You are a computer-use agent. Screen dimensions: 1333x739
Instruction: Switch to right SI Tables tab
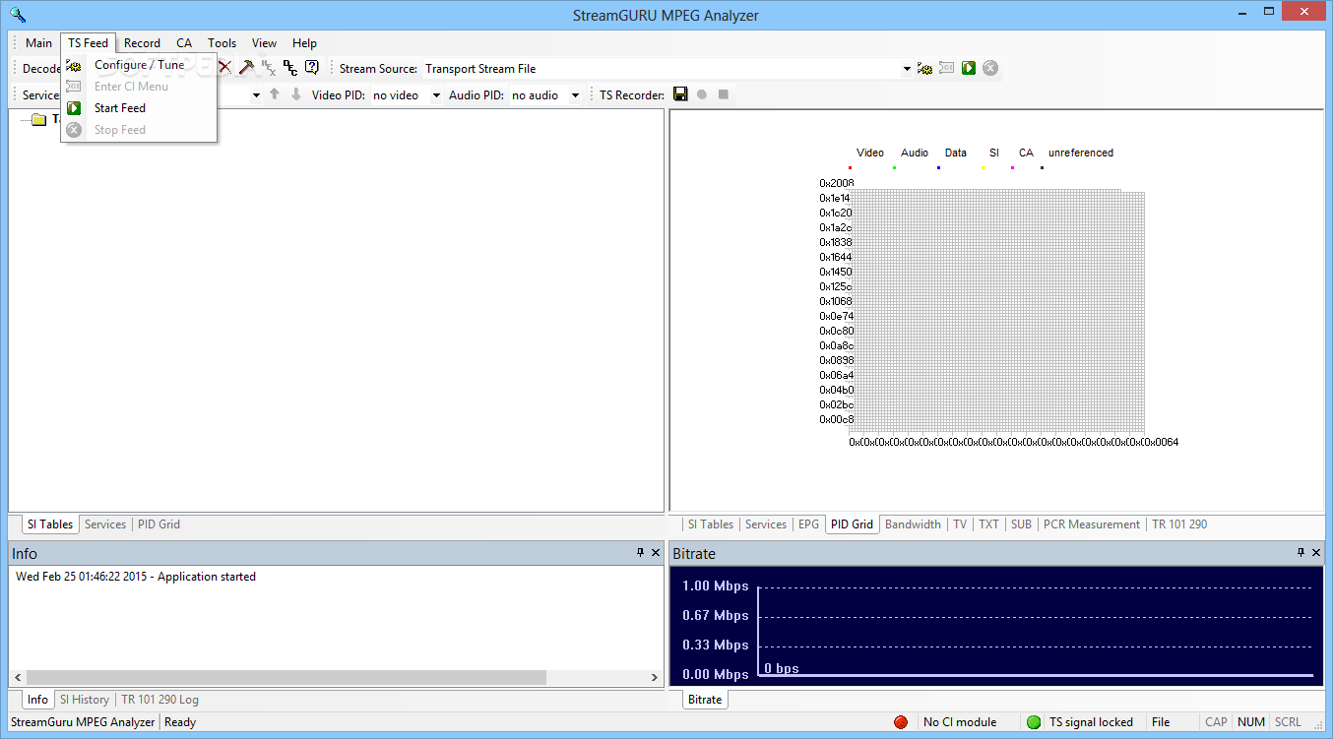coord(710,524)
